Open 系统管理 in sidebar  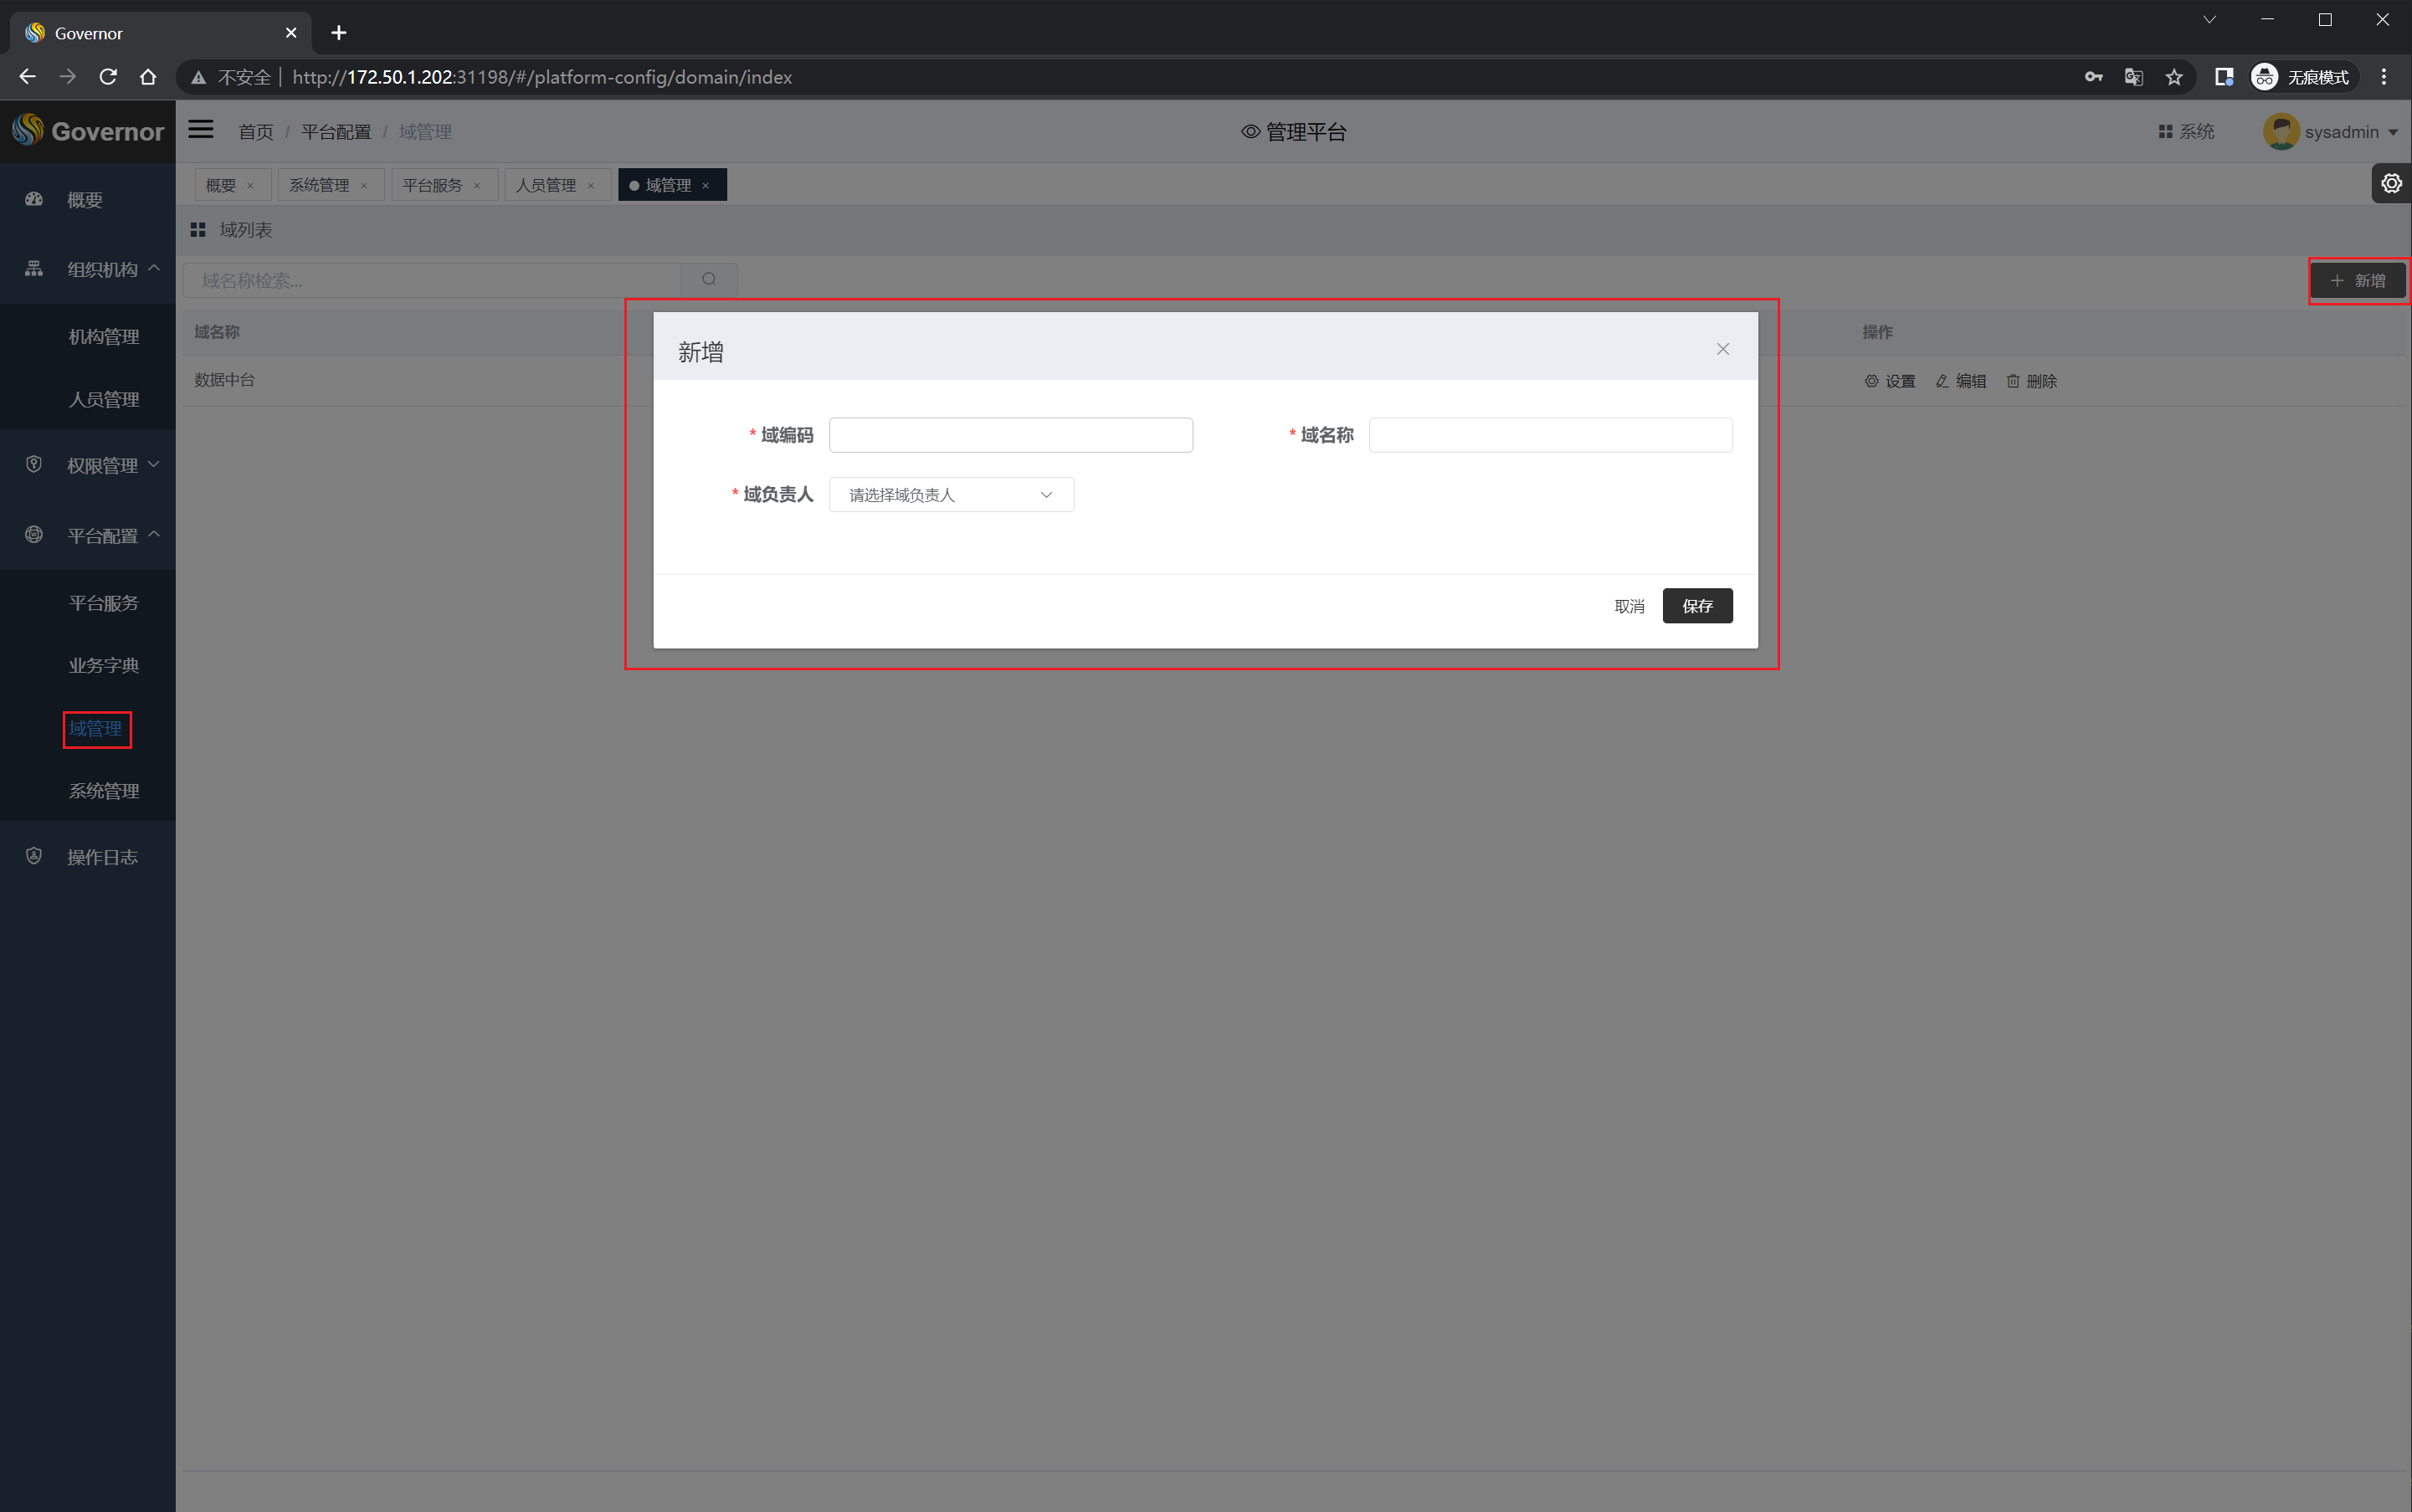[104, 791]
